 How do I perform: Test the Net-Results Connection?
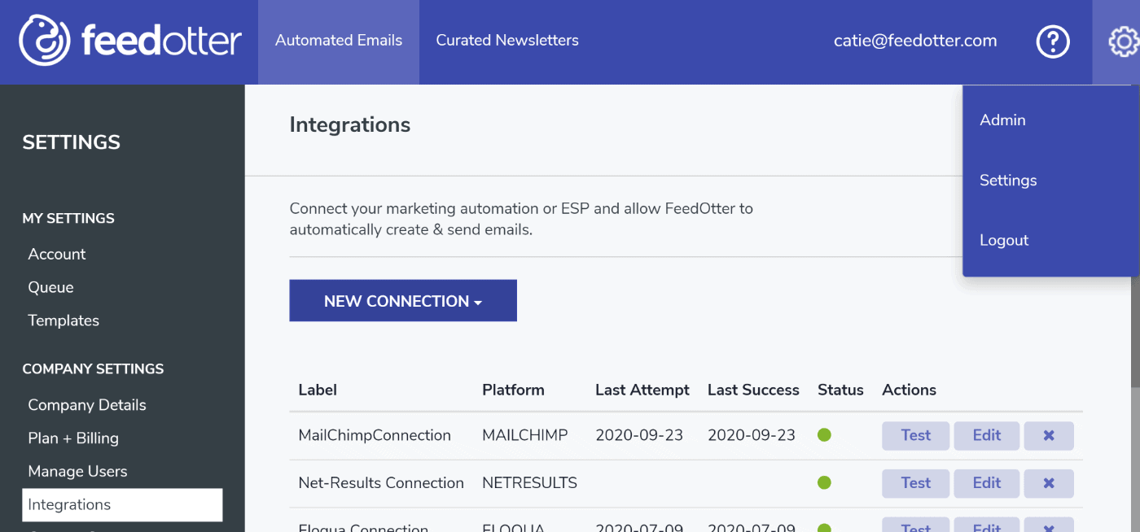pos(915,483)
